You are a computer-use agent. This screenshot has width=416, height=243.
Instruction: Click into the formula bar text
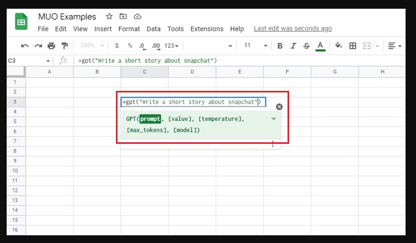click(148, 61)
